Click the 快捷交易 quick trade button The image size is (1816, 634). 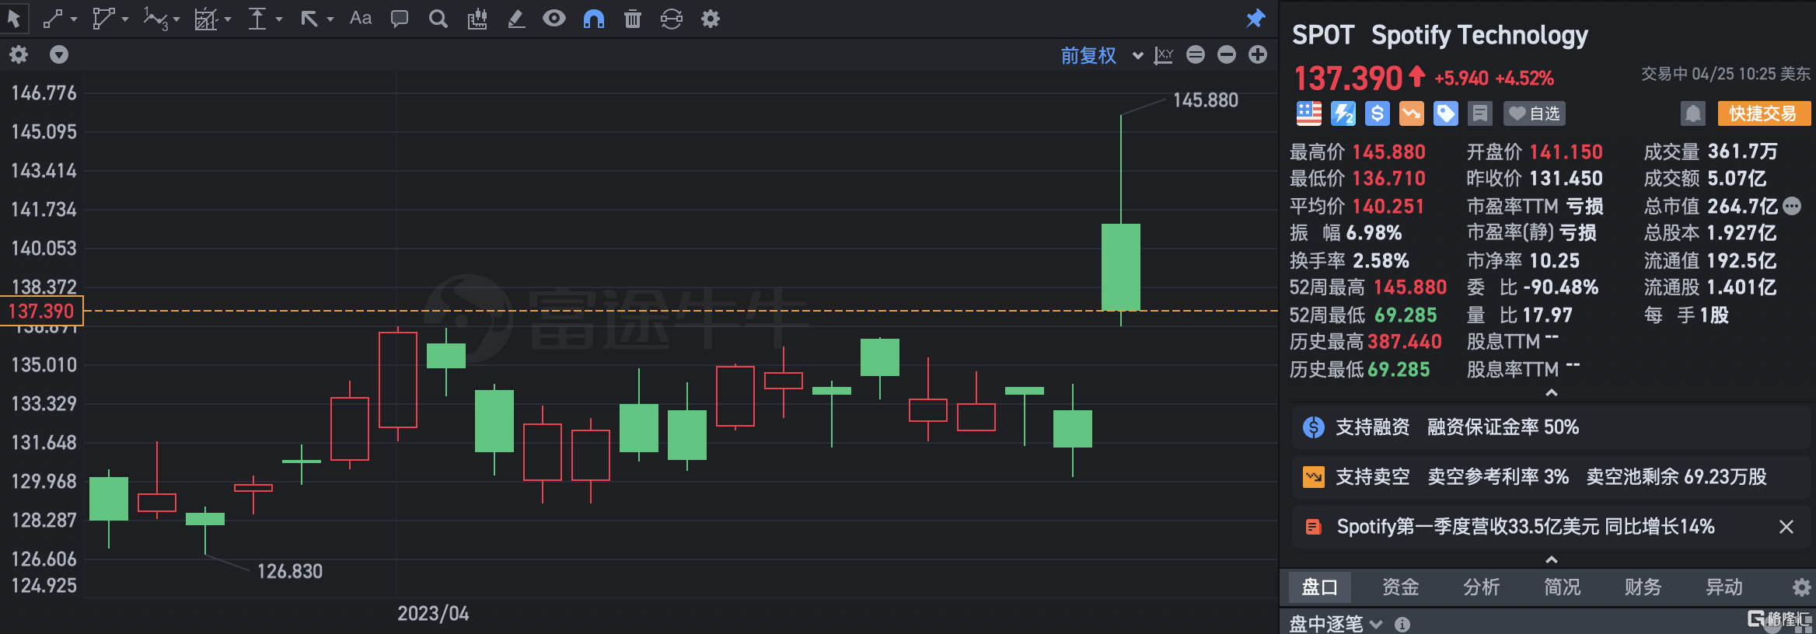[x=1762, y=114]
